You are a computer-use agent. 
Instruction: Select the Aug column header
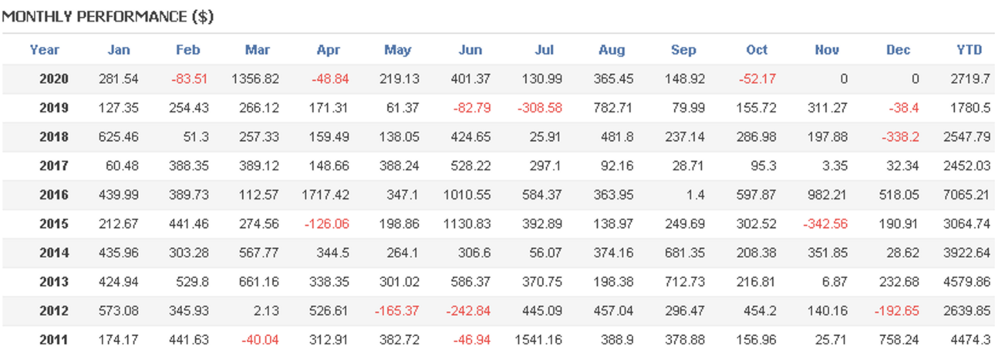[x=612, y=50]
